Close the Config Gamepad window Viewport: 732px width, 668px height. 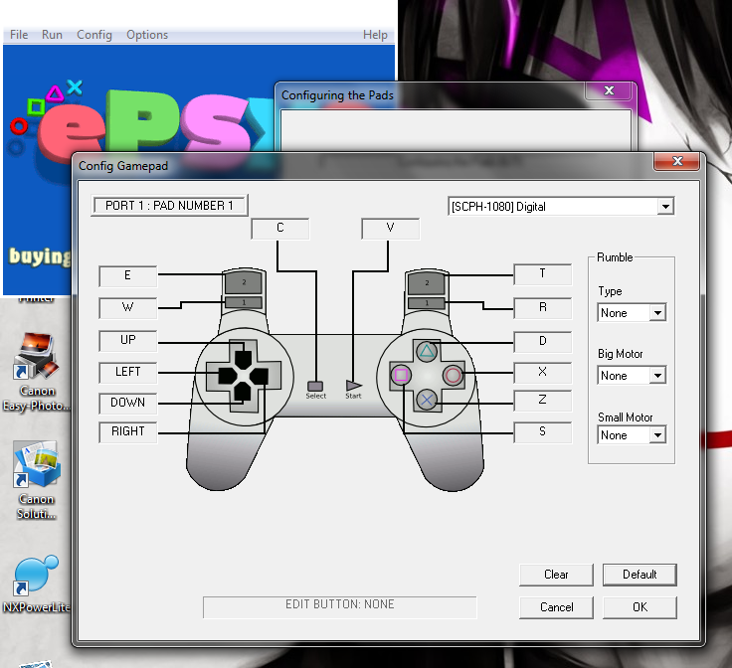677,161
